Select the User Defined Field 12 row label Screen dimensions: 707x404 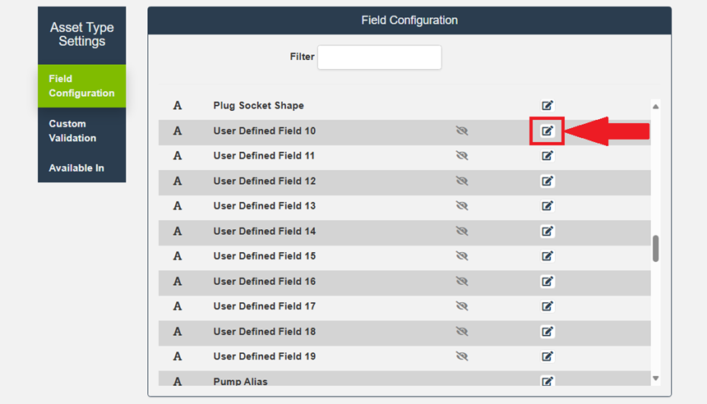[264, 181]
